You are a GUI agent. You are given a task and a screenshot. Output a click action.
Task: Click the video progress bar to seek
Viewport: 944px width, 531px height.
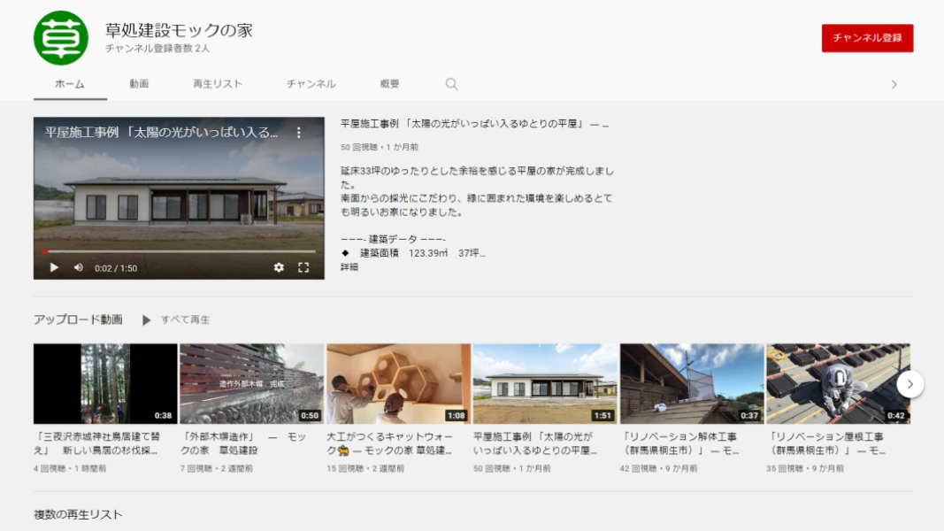click(177, 250)
